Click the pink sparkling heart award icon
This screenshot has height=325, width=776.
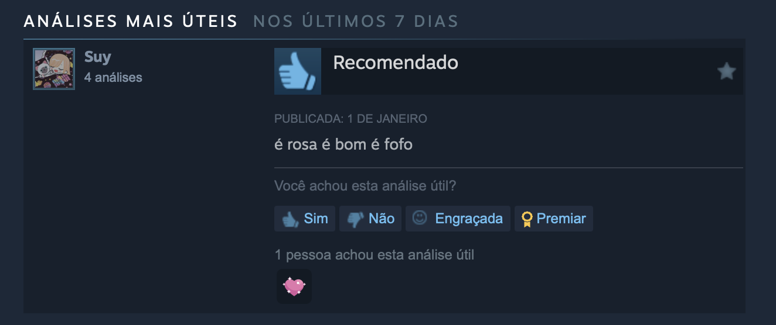(x=294, y=286)
